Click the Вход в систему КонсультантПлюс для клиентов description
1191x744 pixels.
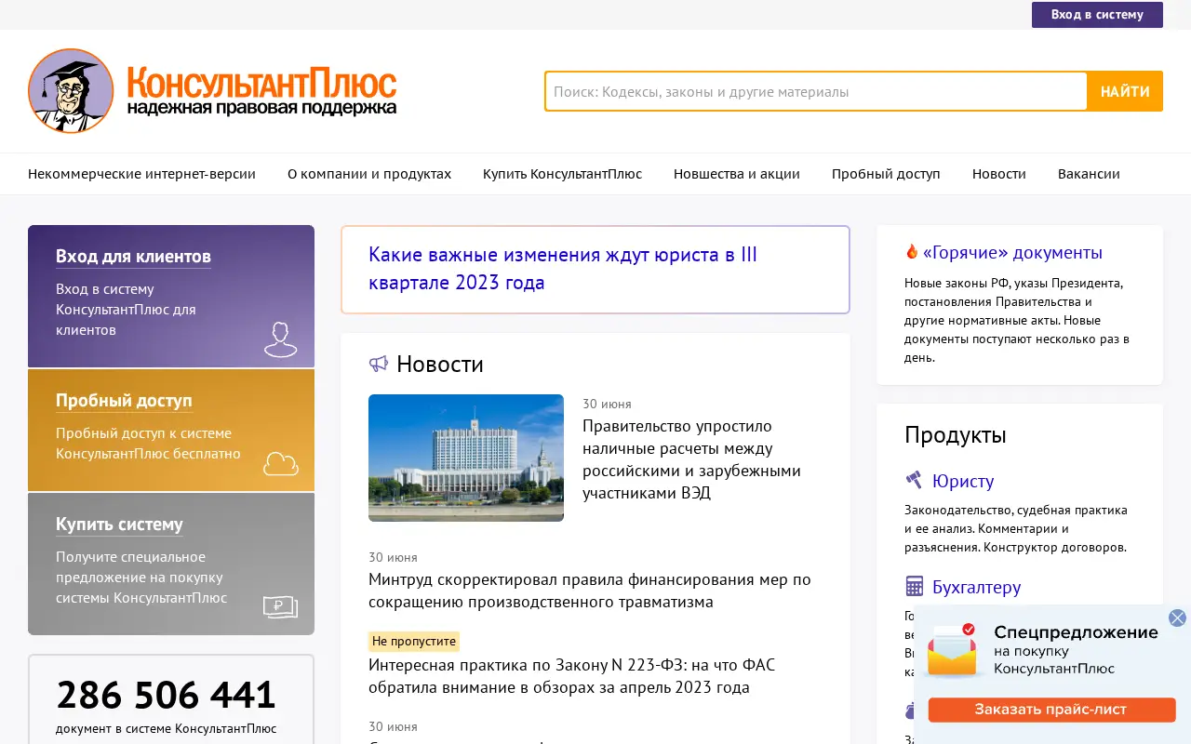pos(126,310)
